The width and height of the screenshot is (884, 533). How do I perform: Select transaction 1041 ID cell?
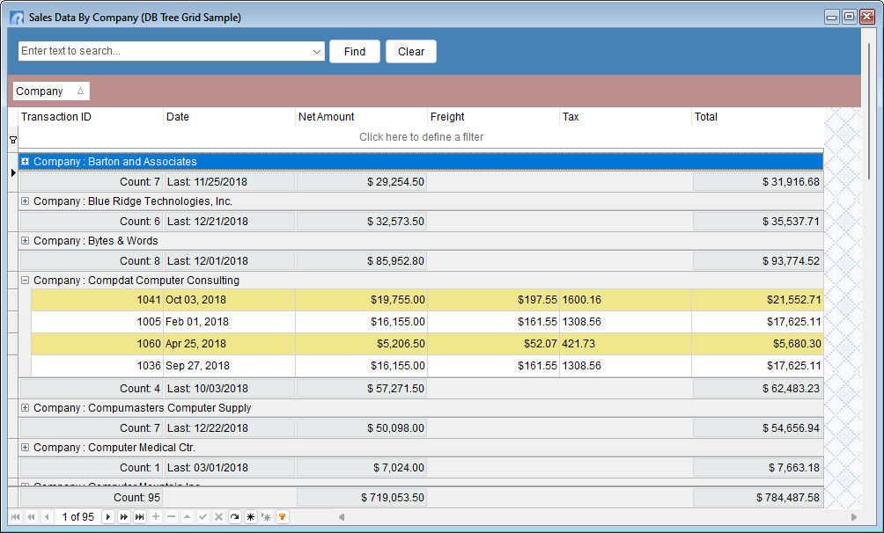pyautogui.click(x=97, y=300)
